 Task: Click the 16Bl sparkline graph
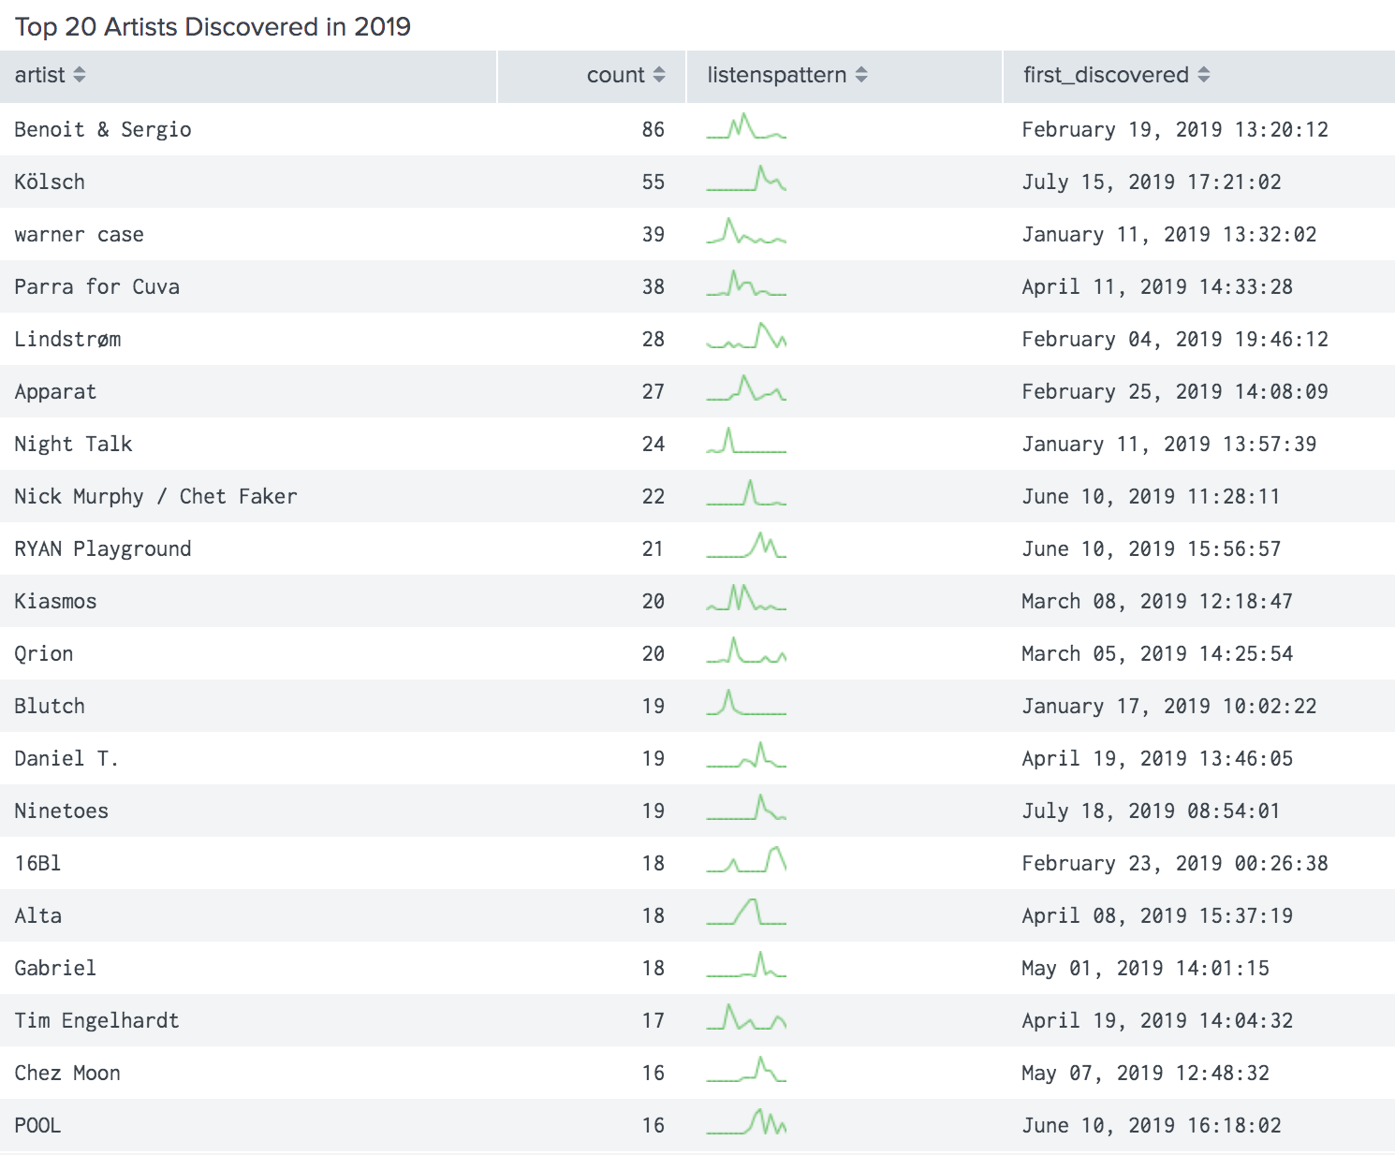tap(746, 860)
